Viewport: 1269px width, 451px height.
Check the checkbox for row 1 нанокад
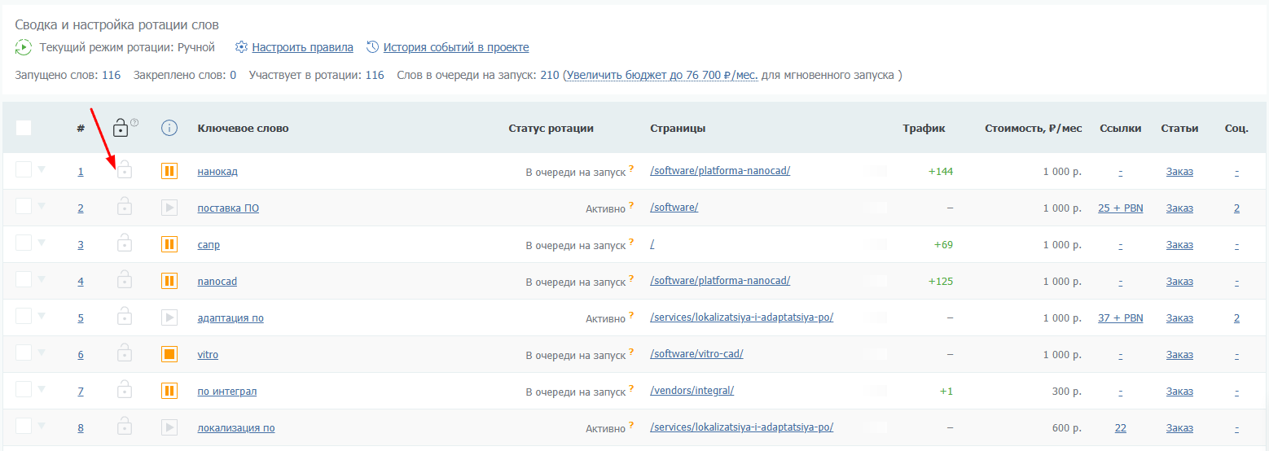24,169
